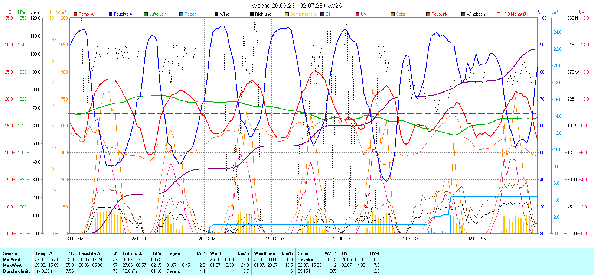The height and width of the screenshot is (275, 594).
Task: Click the magenta UV legend square
Action: 358,14
